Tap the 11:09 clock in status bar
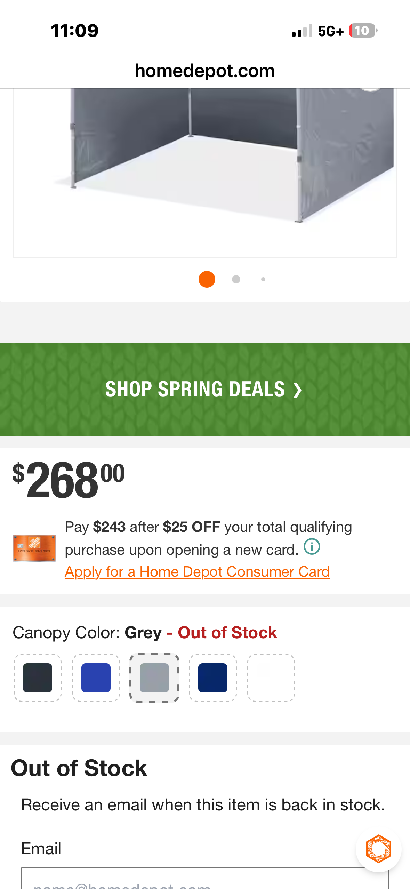410x889 pixels. click(75, 31)
